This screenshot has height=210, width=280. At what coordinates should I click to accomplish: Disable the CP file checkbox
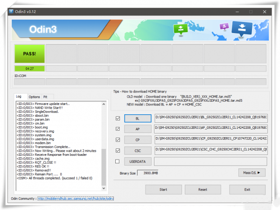click(x=118, y=140)
